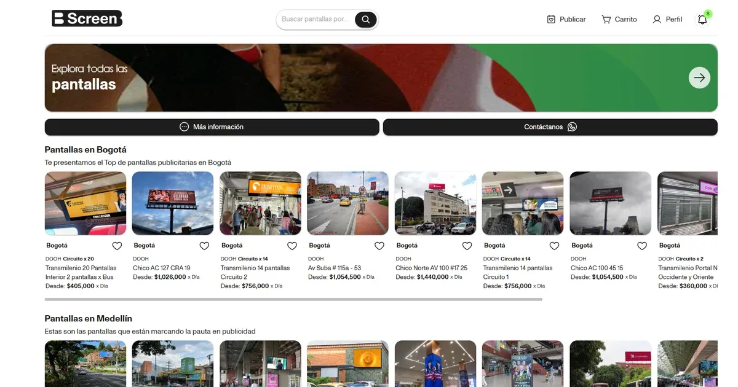This screenshot has height=387, width=738.
Task: Click the Contáctanos button
Action: (550, 127)
